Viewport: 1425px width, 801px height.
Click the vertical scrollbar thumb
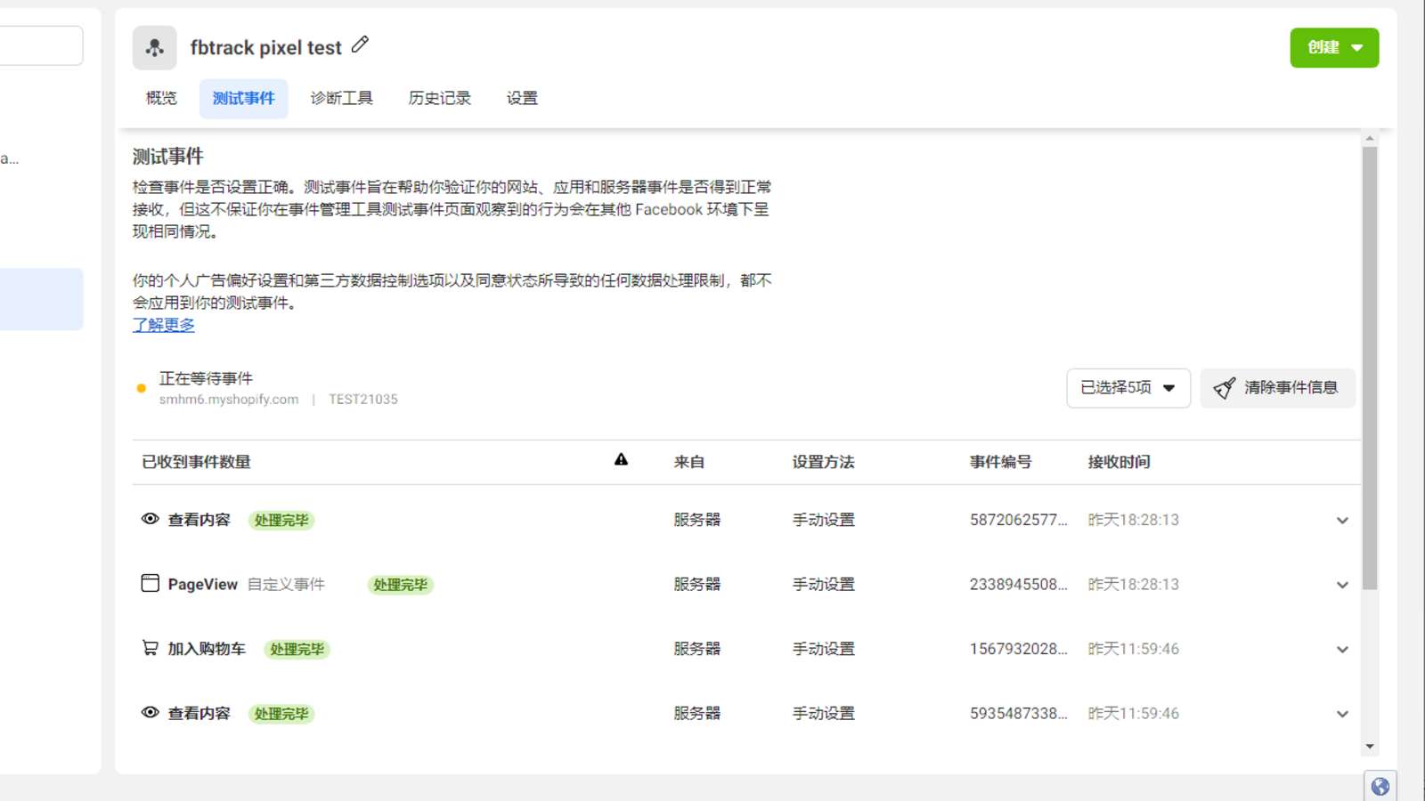pyautogui.click(x=1370, y=368)
